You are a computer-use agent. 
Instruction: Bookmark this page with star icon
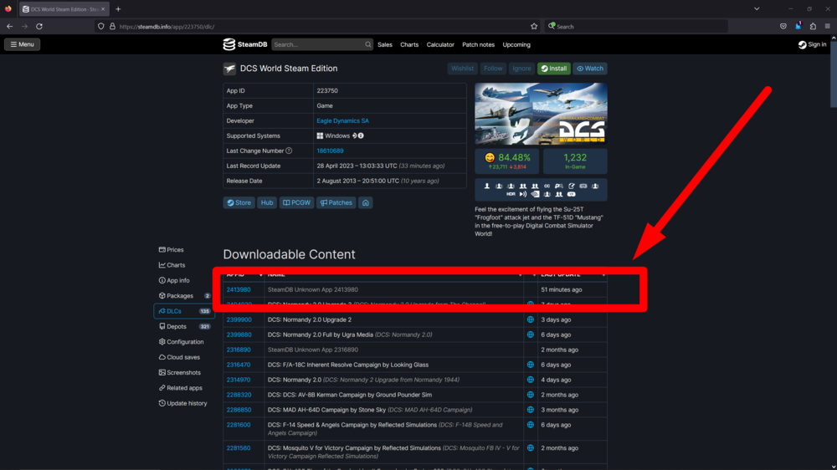pos(534,26)
